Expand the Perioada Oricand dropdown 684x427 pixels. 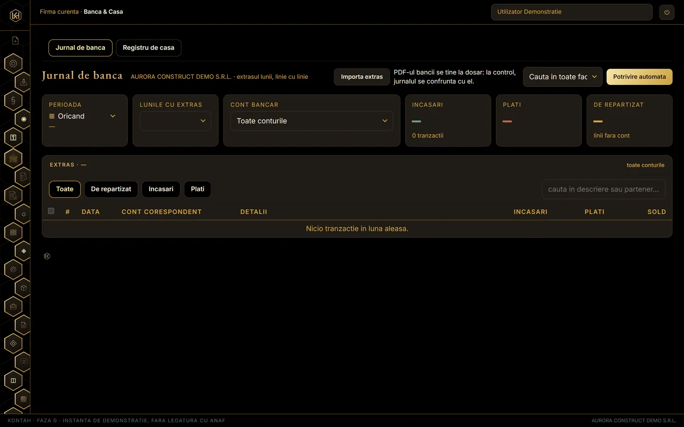83,116
